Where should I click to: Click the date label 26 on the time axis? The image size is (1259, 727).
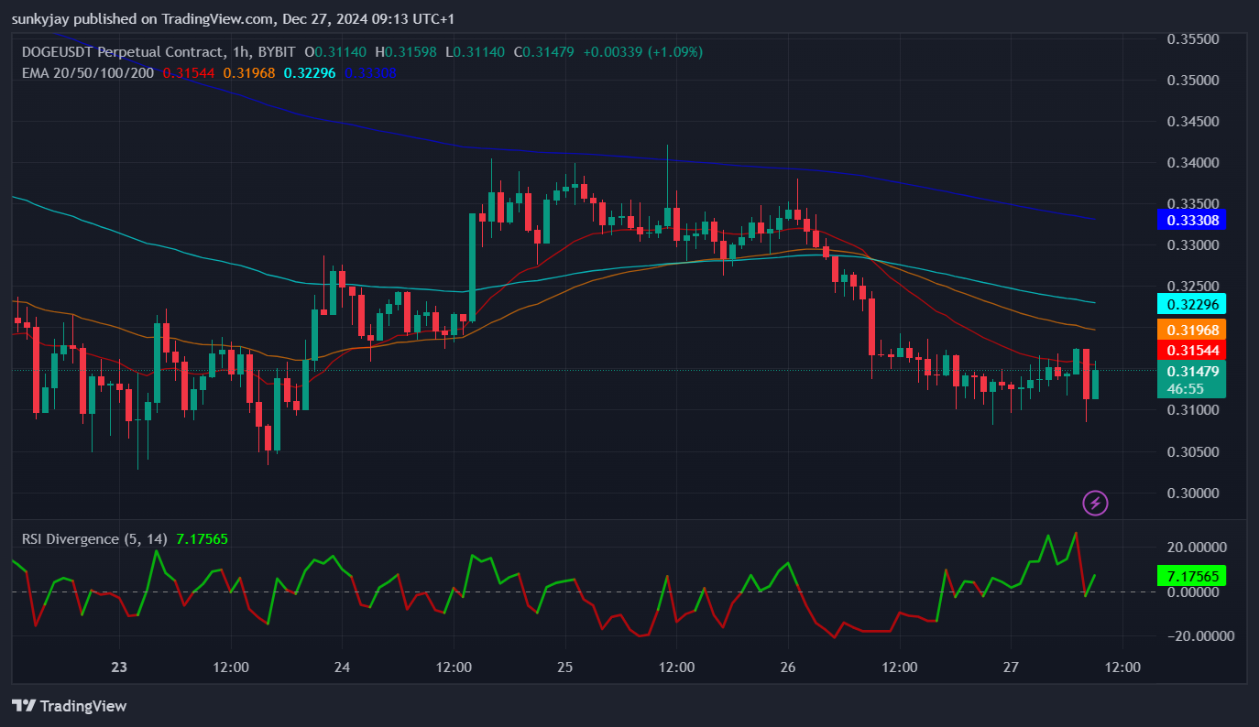click(788, 667)
